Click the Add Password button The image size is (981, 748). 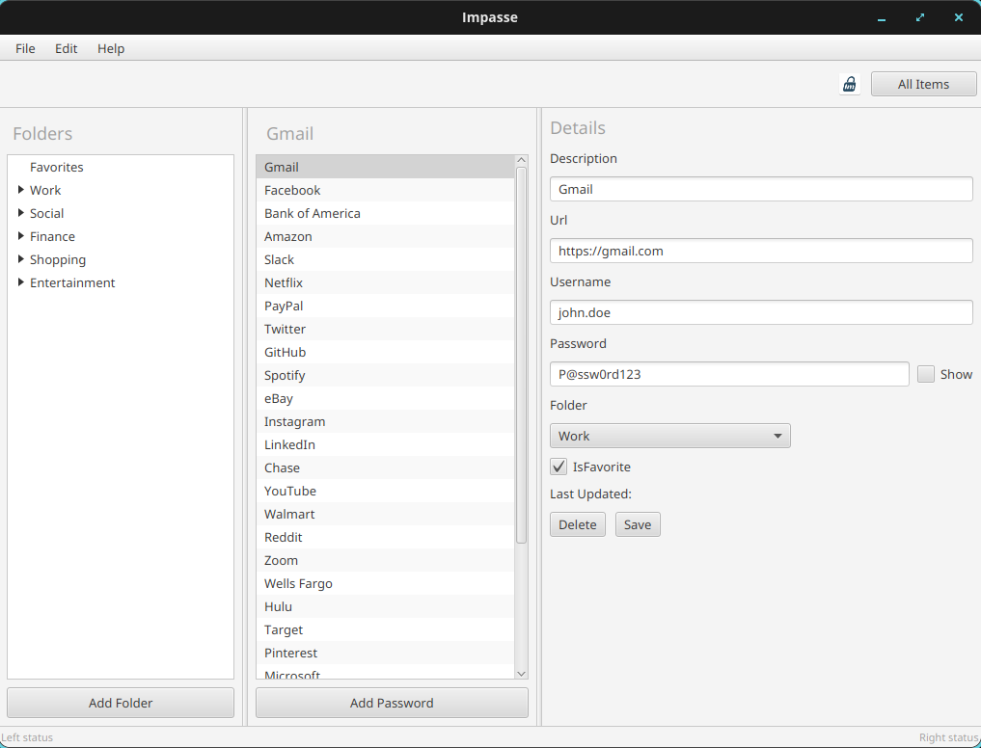392,703
